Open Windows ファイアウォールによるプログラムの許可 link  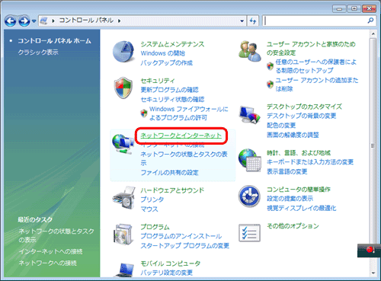tap(189, 113)
